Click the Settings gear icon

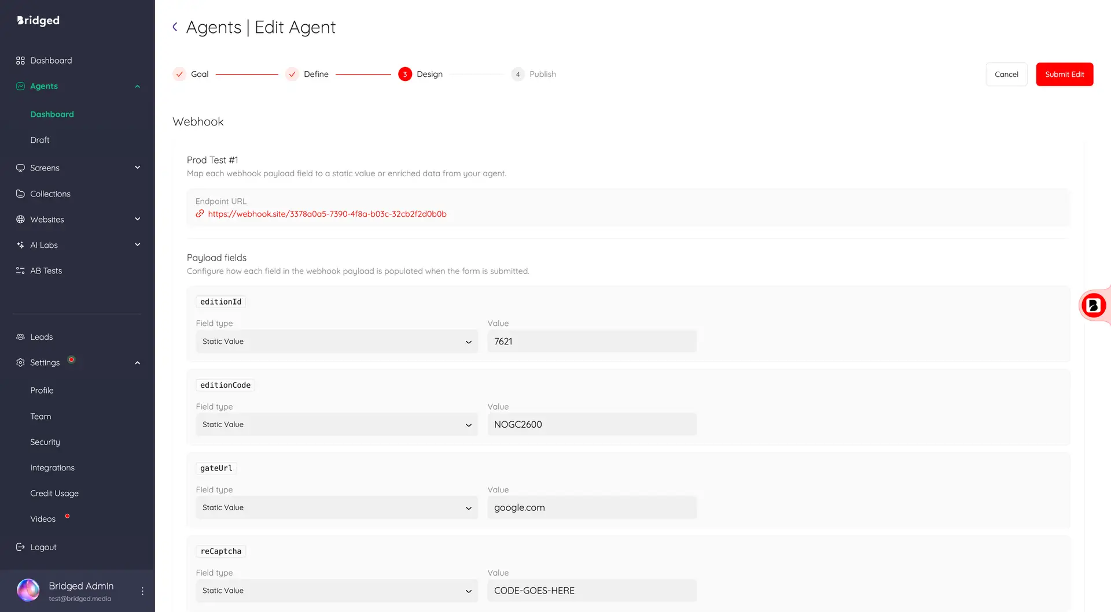pos(20,362)
